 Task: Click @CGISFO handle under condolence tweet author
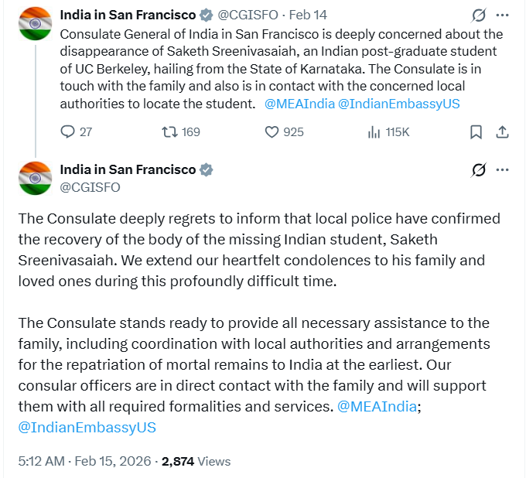90,187
